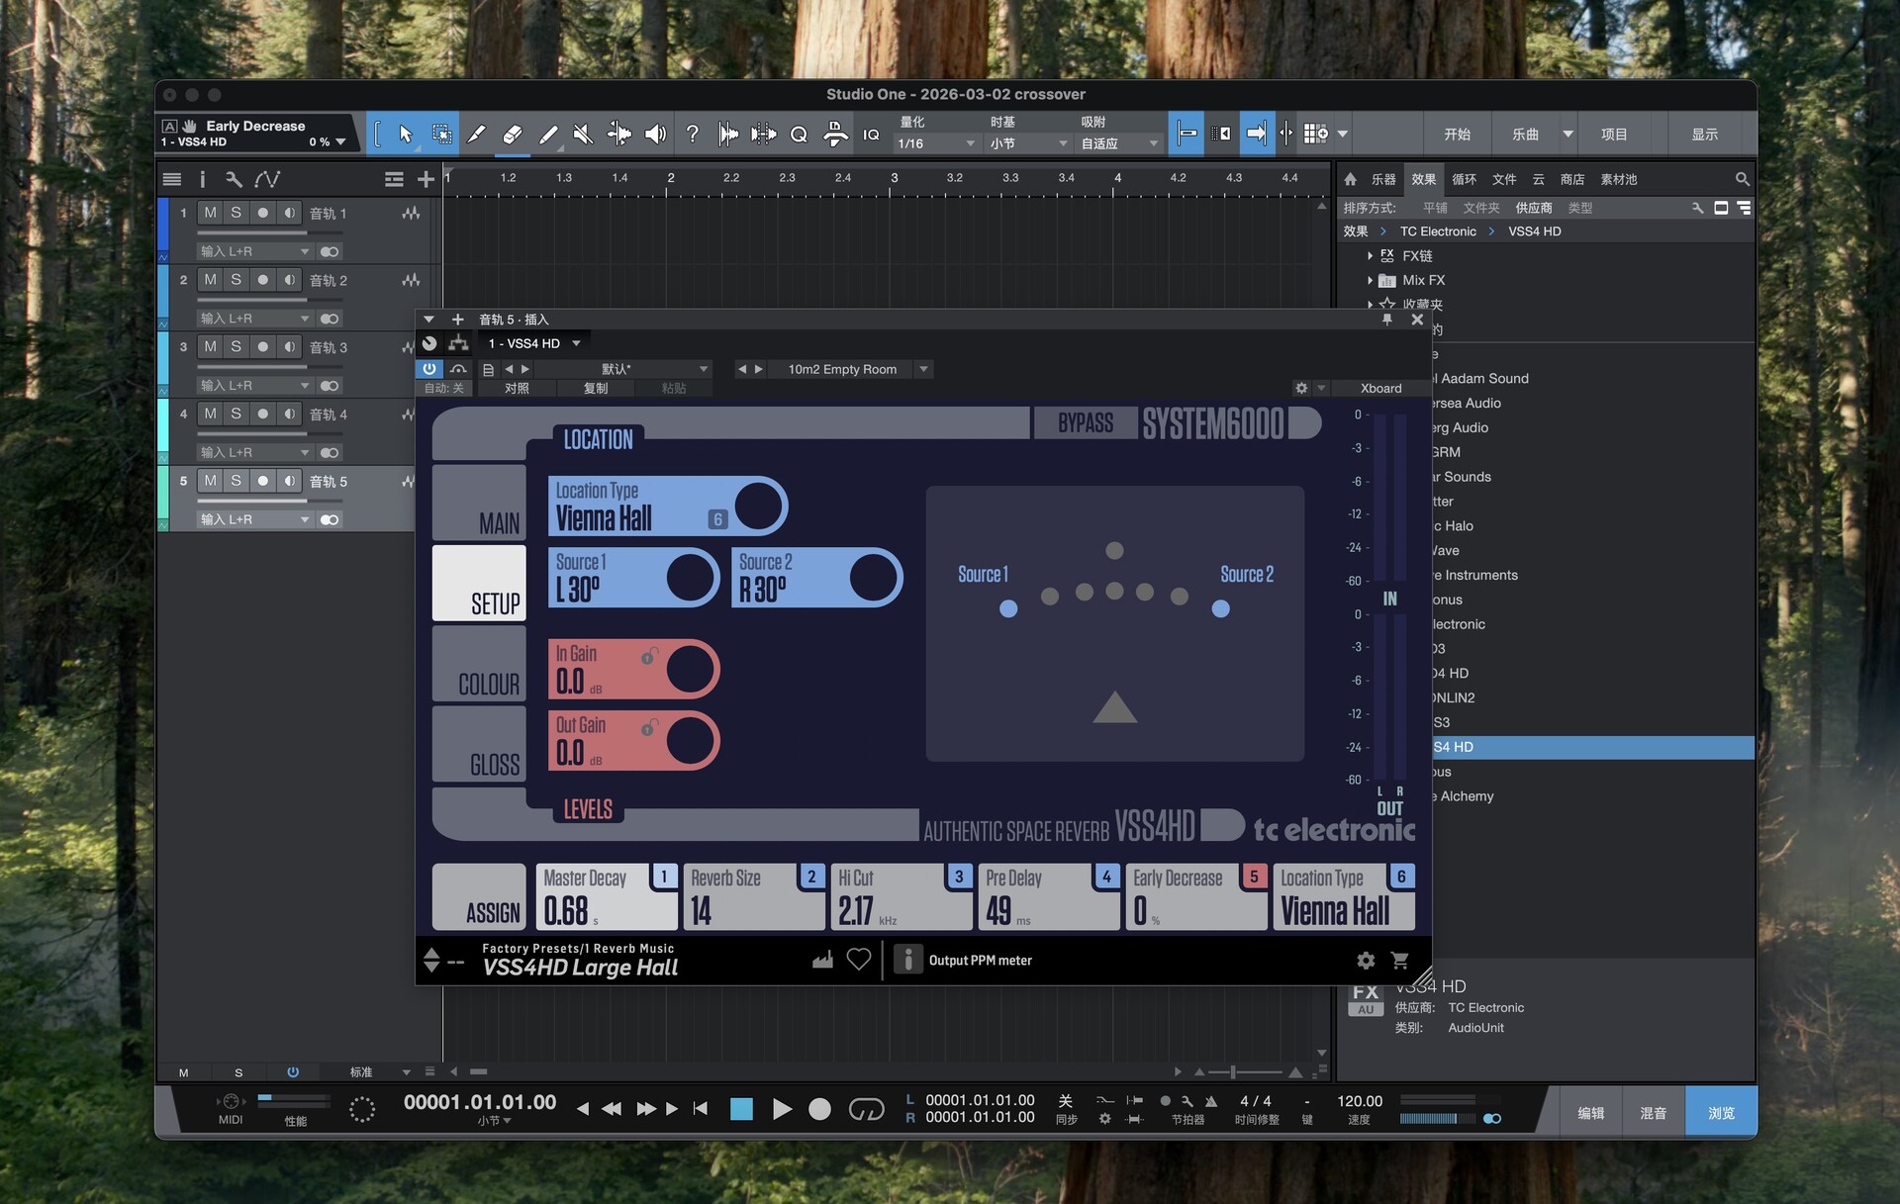Viewport: 1900px width, 1204px height.
Task: Select the Eraser tool in toolbar
Action: 512,134
